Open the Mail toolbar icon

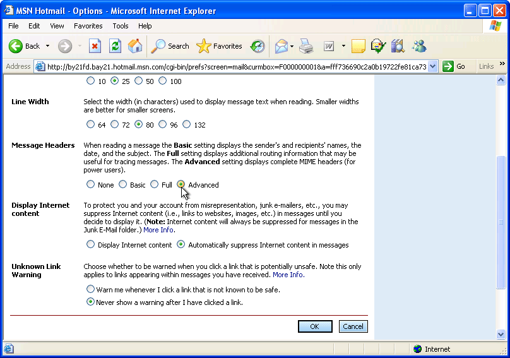coord(282,46)
